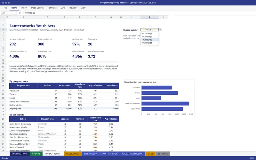Click contact hours KPI value 4,966
Viewport: 256px width, 160px height.
tap(77, 56)
